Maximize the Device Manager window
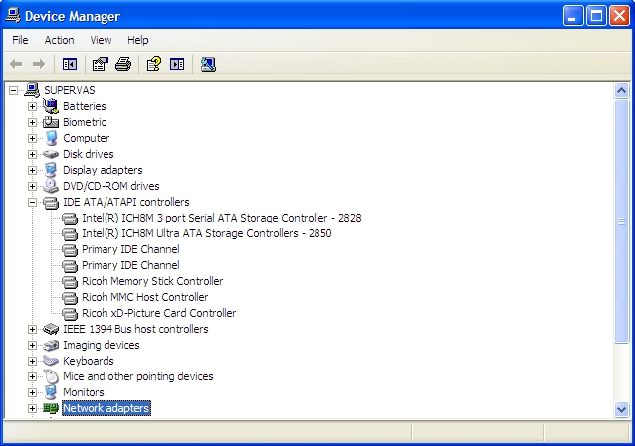The height and width of the screenshot is (446, 635). point(596,16)
